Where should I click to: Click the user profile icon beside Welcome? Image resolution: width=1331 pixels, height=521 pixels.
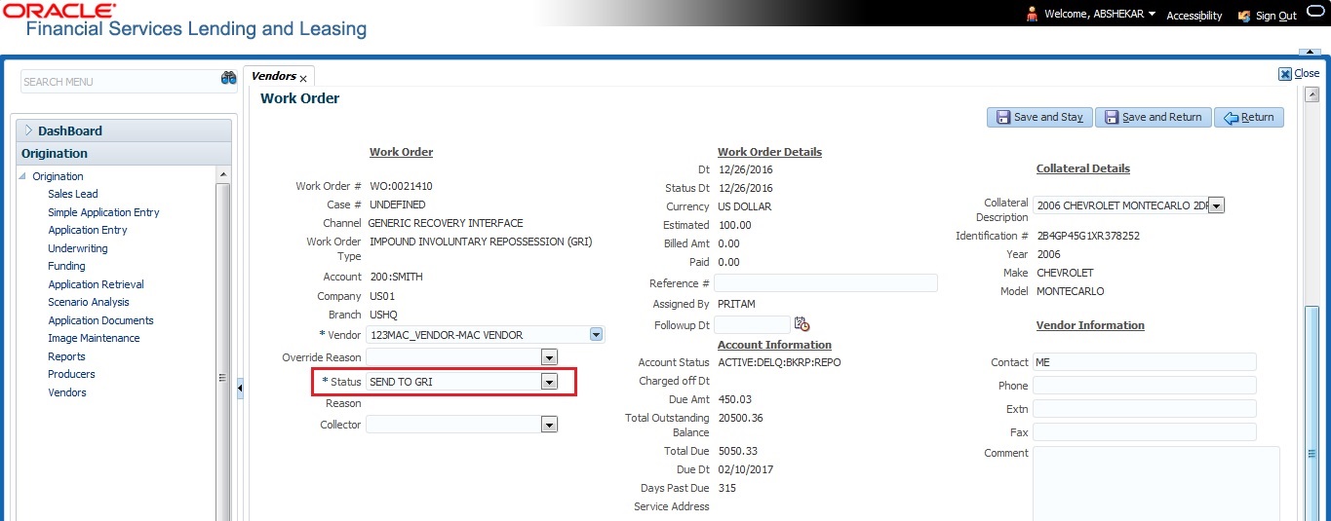pyautogui.click(x=1032, y=15)
